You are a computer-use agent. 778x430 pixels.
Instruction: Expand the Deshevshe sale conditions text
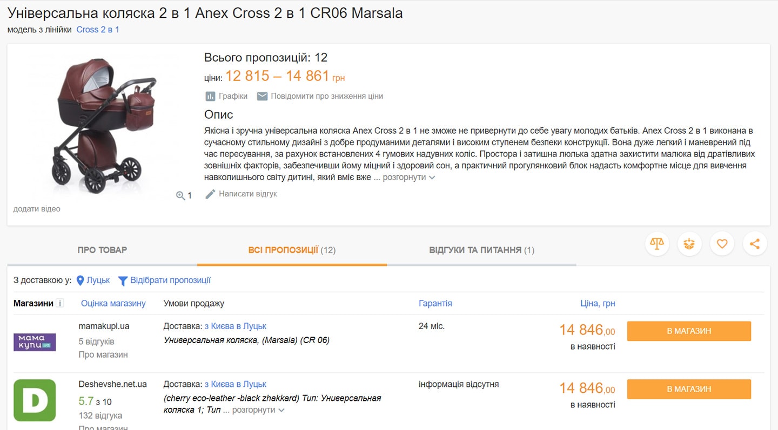[258, 410]
